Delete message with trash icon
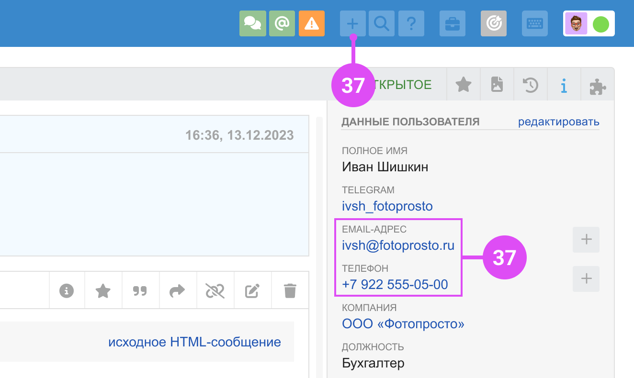The height and width of the screenshot is (378, 634). click(290, 290)
